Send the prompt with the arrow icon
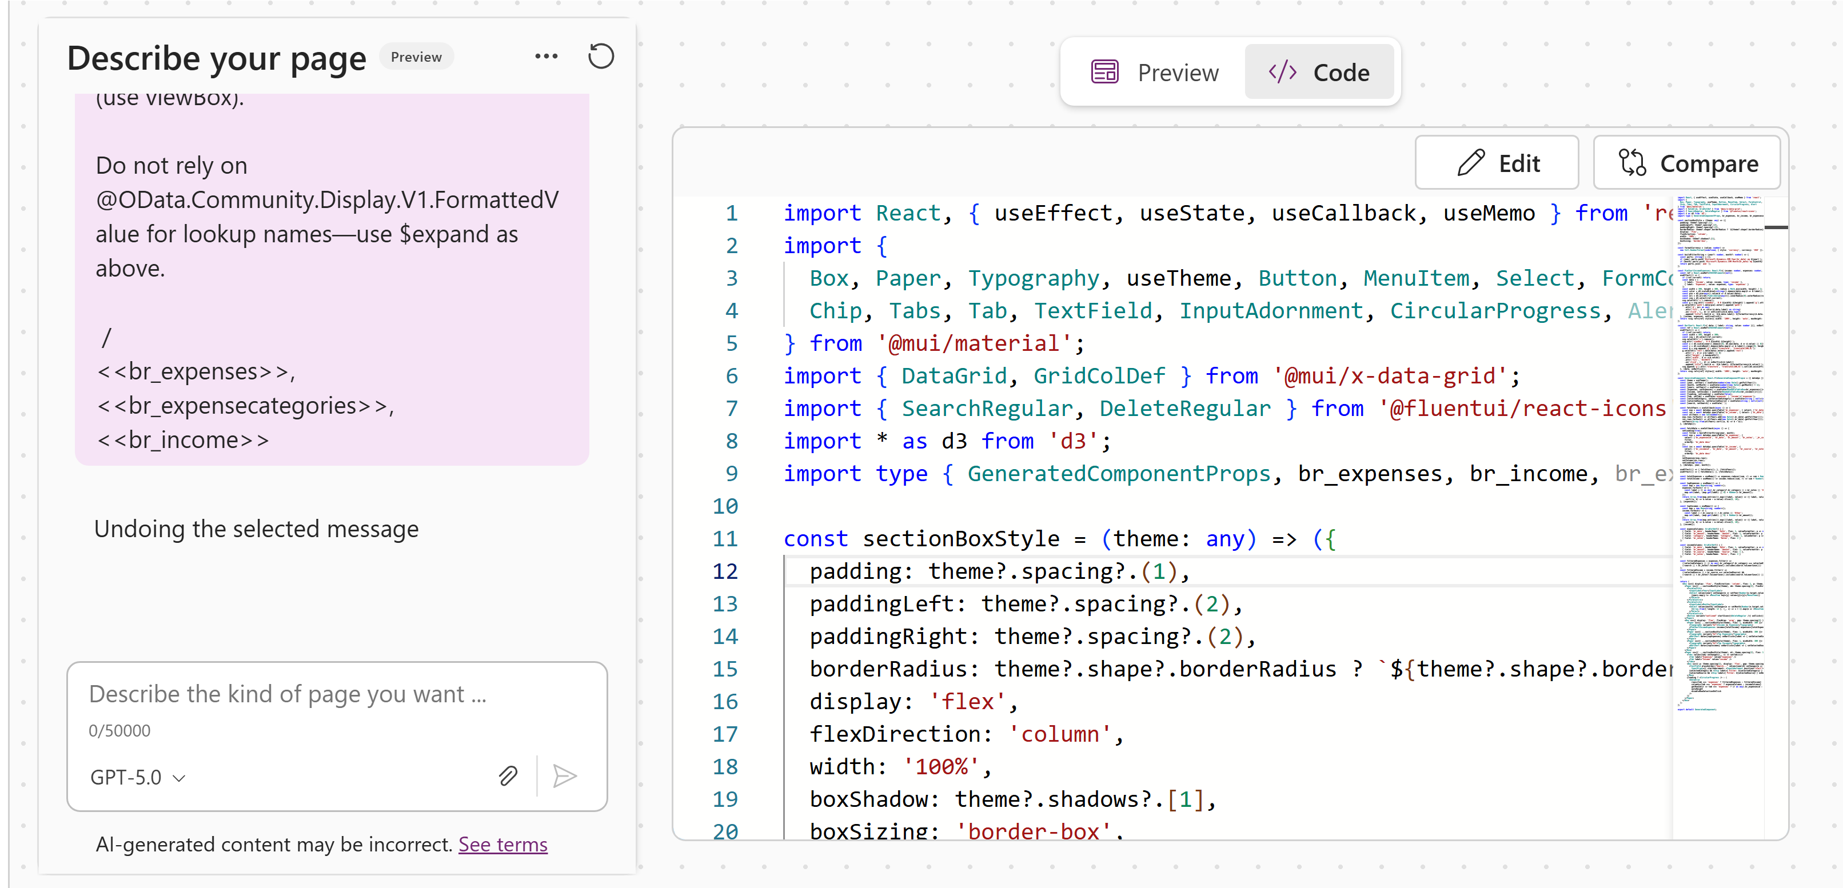Viewport: 1843px width, 888px height. tap(565, 776)
